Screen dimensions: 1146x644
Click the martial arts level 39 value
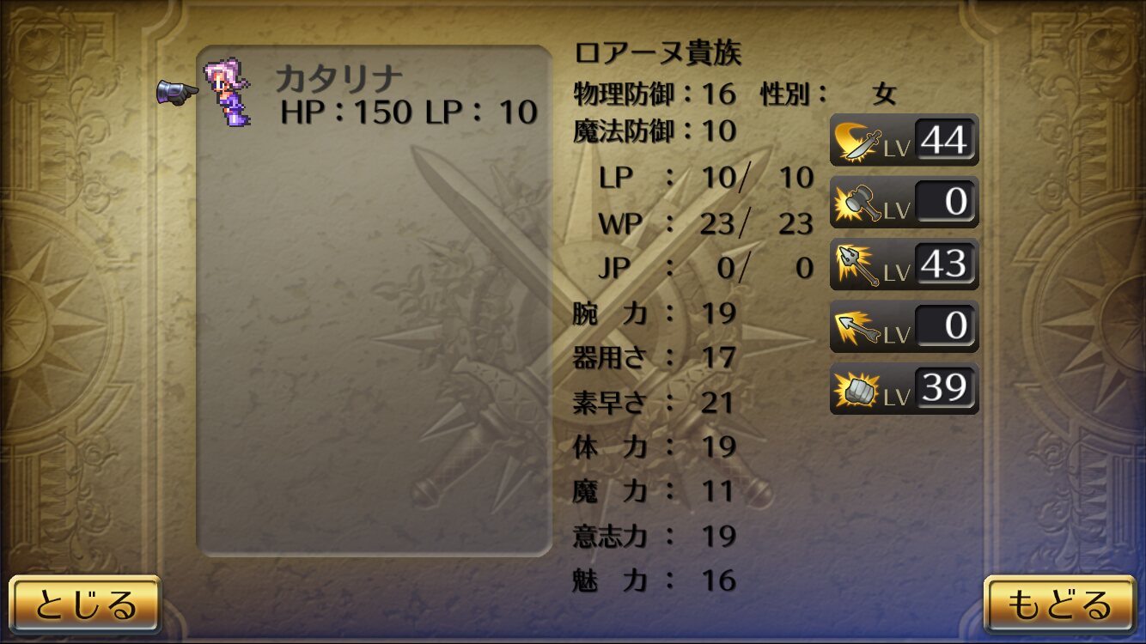945,388
